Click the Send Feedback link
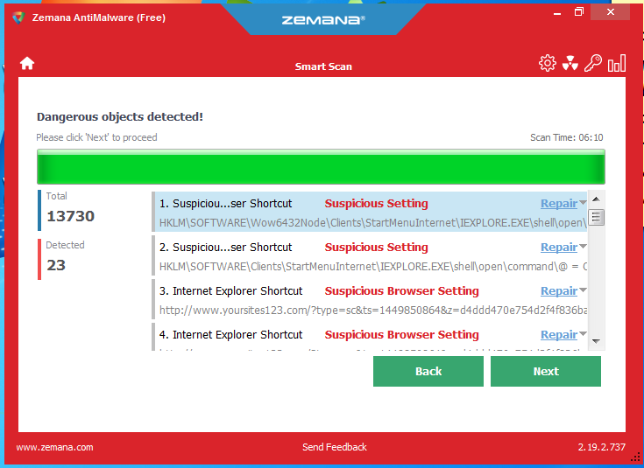 pyautogui.click(x=335, y=447)
